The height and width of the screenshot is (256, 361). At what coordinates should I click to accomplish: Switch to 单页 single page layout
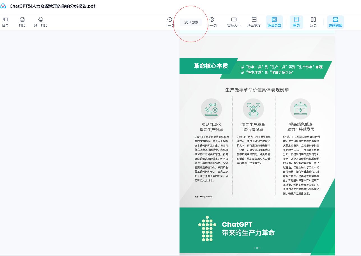(296, 22)
